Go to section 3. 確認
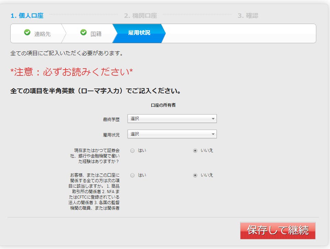 coord(248,15)
